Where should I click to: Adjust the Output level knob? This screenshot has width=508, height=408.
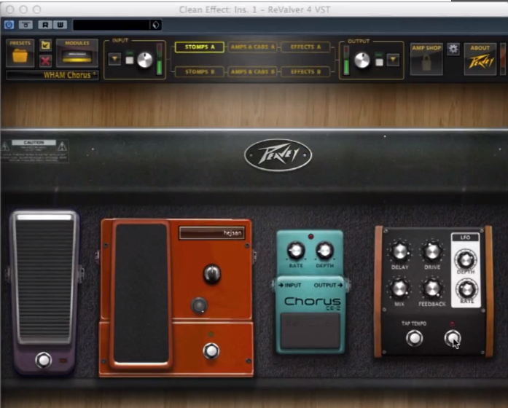[362, 60]
